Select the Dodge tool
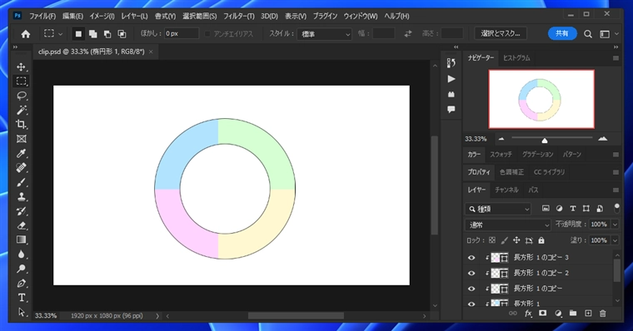 coord(21,269)
